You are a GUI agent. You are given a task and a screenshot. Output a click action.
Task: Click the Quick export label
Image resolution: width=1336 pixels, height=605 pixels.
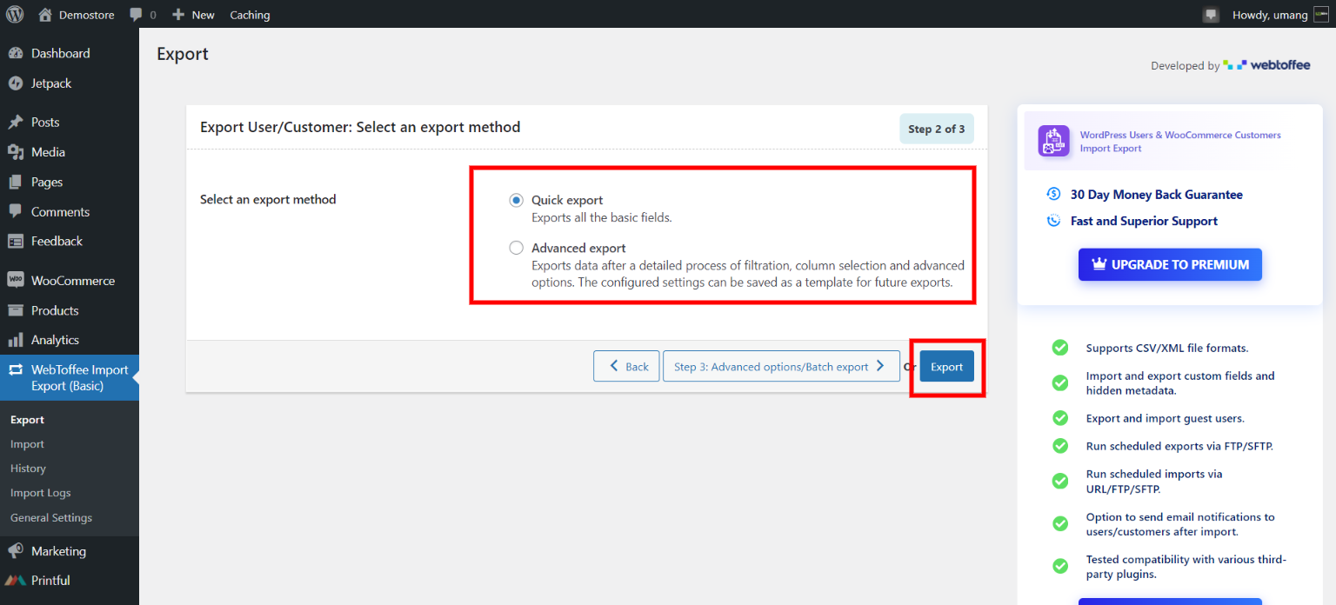point(567,200)
